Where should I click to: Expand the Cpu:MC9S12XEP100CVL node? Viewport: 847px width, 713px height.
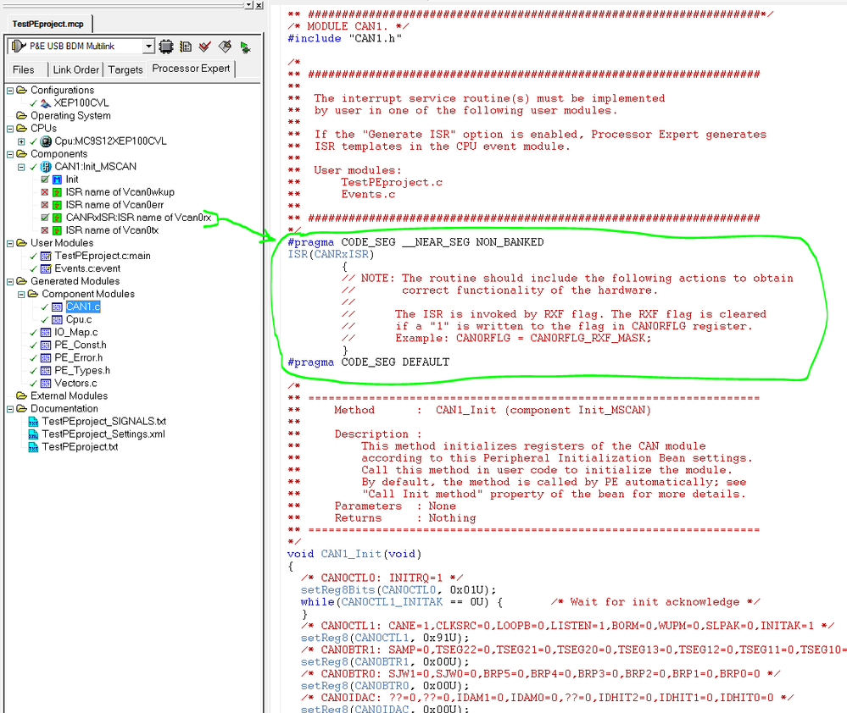(21, 142)
